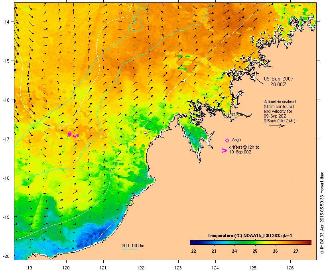Image resolution: width=327 pixels, height=271 pixels.
Task: Click the colorbar tick label 25
Action: tap(255, 251)
